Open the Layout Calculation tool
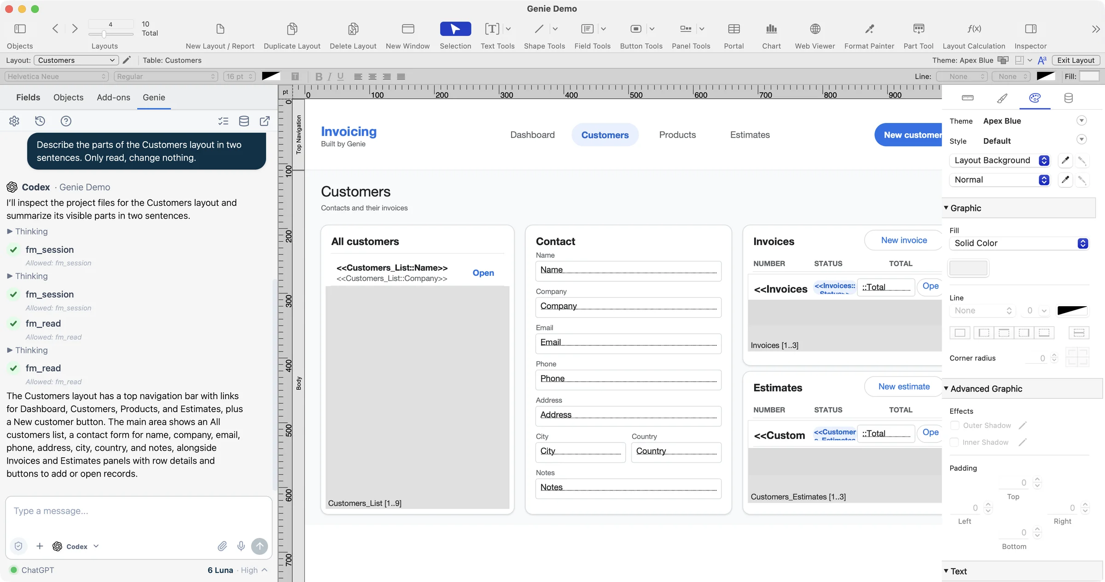Screen dimensions: 1105x582 tap(974, 29)
